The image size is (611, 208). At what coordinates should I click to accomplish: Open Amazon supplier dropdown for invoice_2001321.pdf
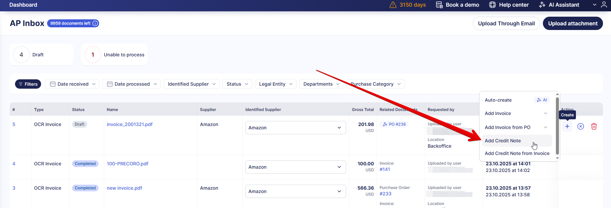[x=295, y=128]
